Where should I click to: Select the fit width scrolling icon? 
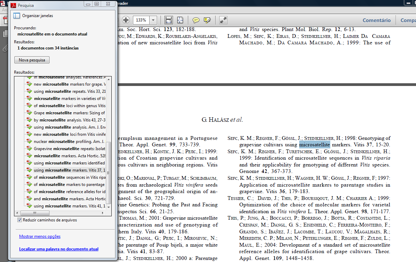pos(168,20)
